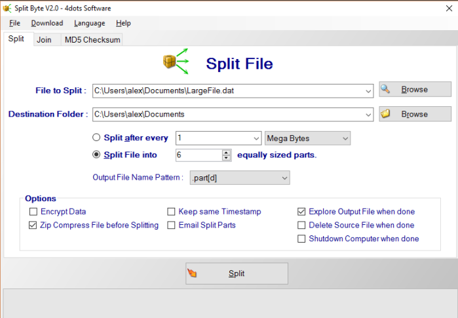Open the Output File Name Pattern dropdown
This screenshot has width=458, height=318.
click(x=240, y=178)
